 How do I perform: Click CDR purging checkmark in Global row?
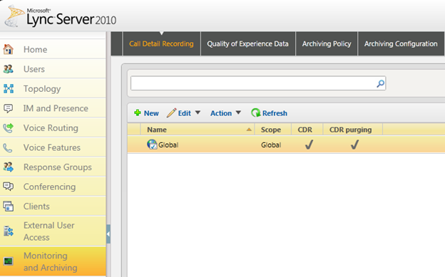click(x=354, y=145)
